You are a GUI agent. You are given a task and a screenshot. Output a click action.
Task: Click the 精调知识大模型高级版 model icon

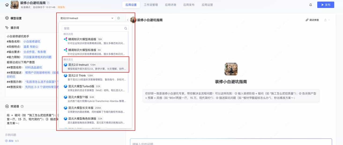coord(65,39)
